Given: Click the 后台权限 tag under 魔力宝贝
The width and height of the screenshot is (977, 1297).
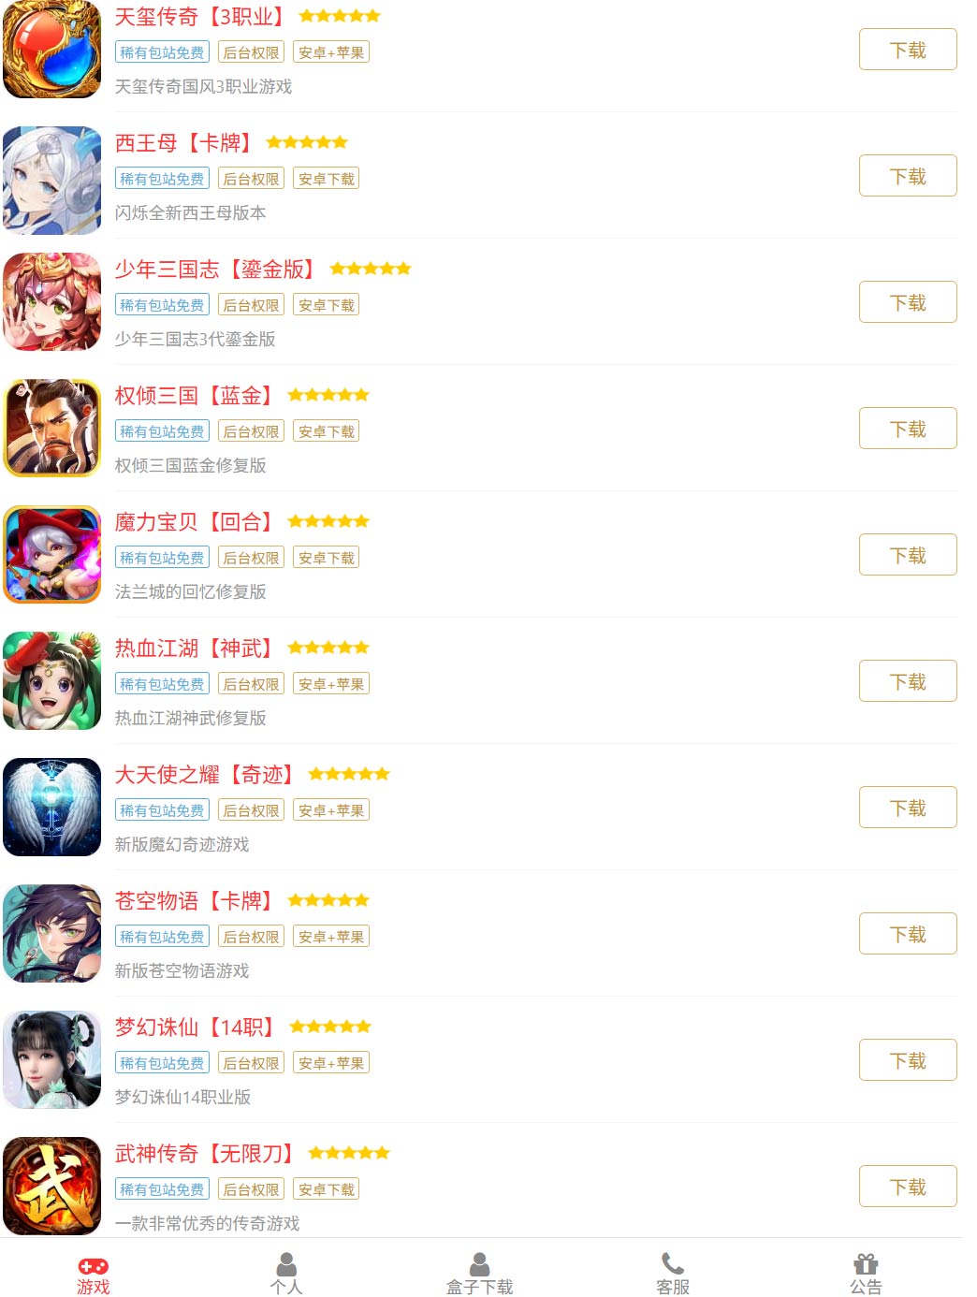Looking at the screenshot, I should (251, 558).
